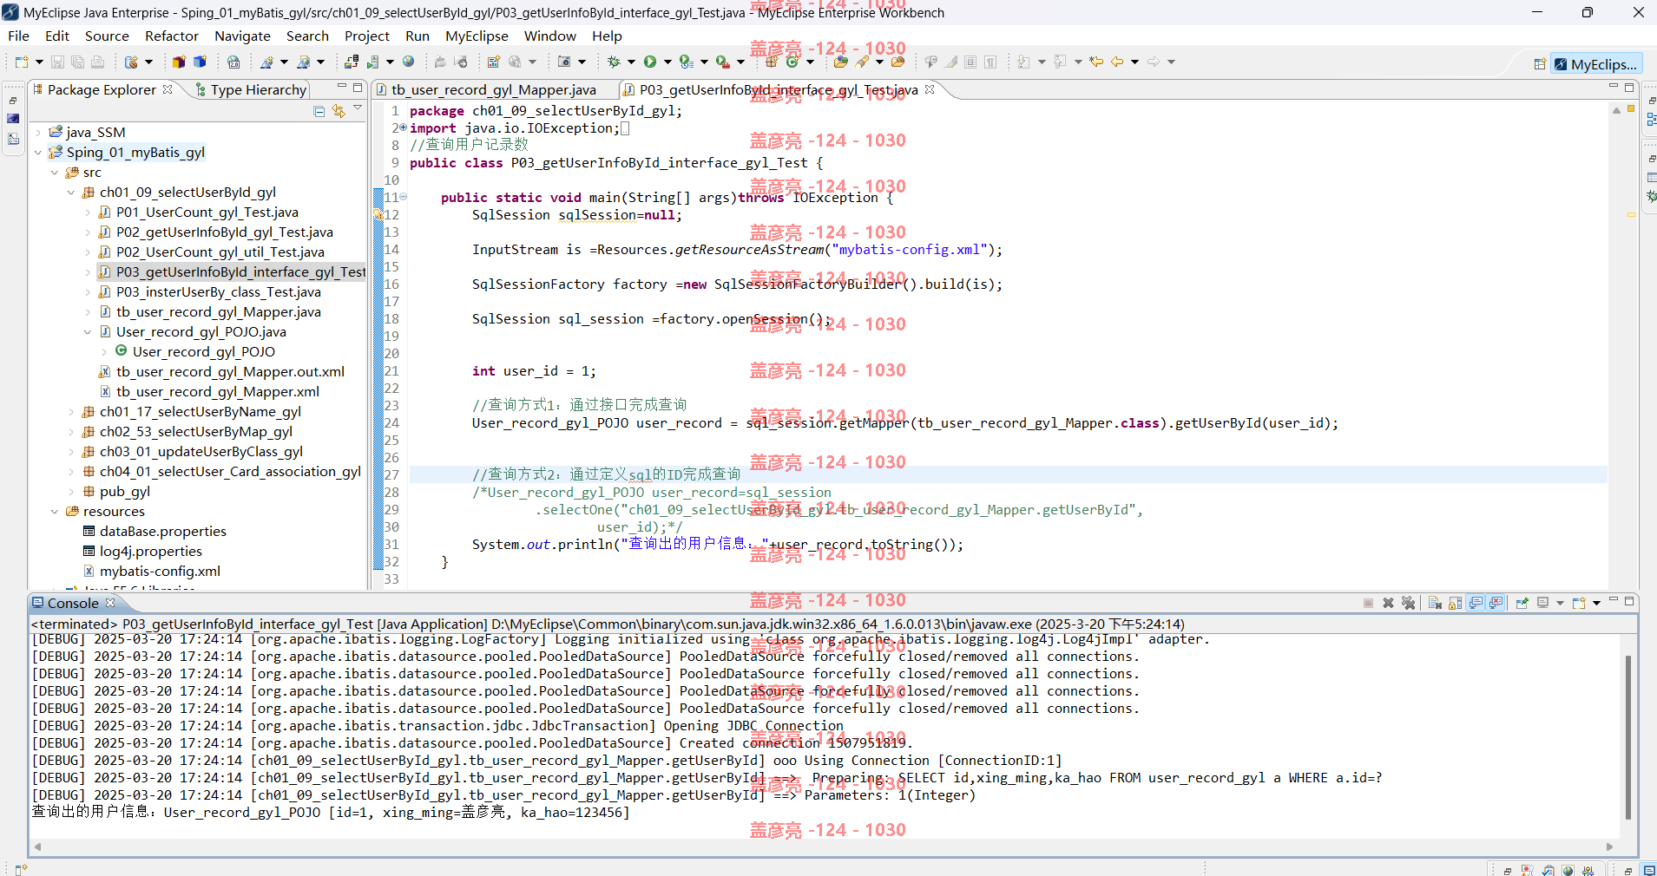Expand folded imports at line 2

(x=403, y=127)
